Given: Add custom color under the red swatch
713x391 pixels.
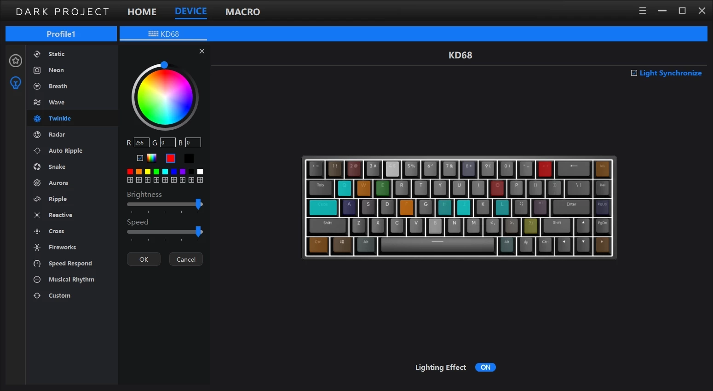Looking at the screenshot, I should [130, 180].
